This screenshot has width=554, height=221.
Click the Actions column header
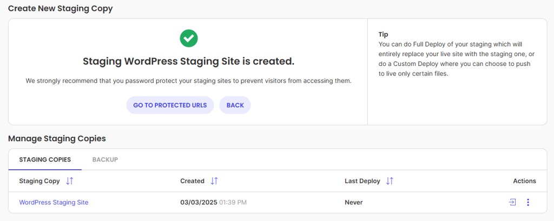[524, 181]
